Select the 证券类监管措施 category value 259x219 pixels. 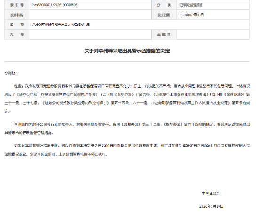[x=191, y=5]
